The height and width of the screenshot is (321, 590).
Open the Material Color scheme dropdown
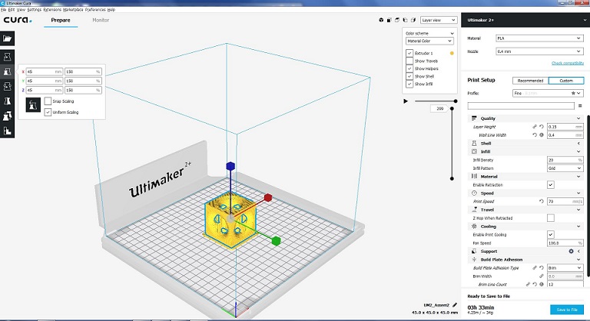(429, 41)
